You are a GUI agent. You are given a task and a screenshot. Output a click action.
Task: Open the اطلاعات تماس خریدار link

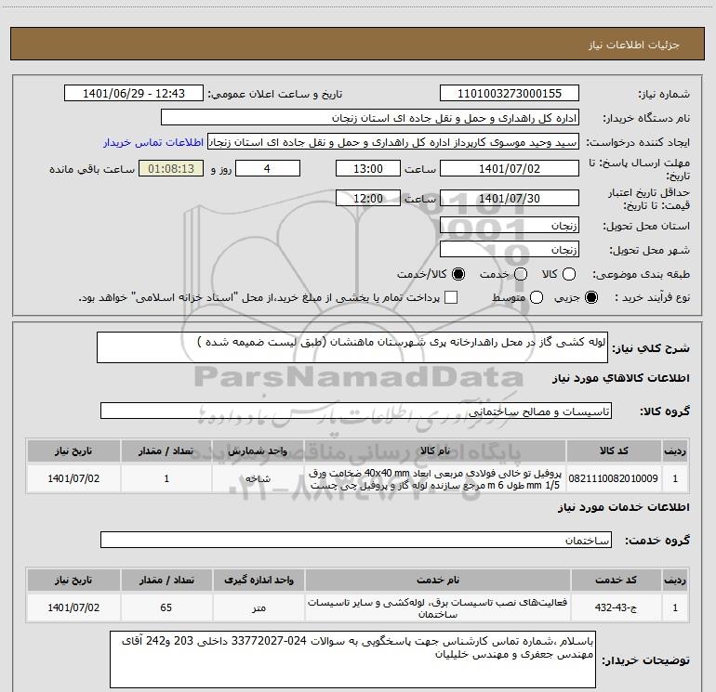pos(153,143)
